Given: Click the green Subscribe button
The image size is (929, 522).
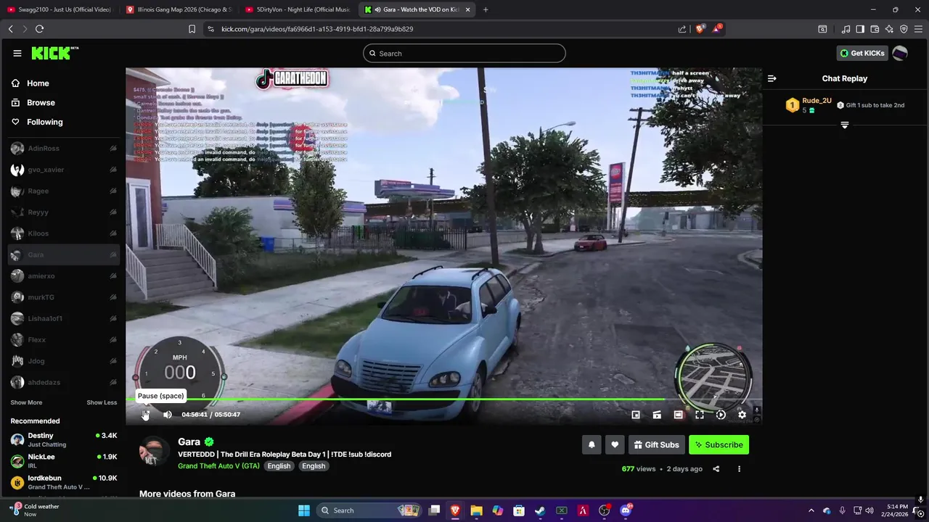Looking at the screenshot, I should (x=719, y=444).
